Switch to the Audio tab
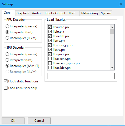Viewport: 125px width, 126px height. (37, 13)
